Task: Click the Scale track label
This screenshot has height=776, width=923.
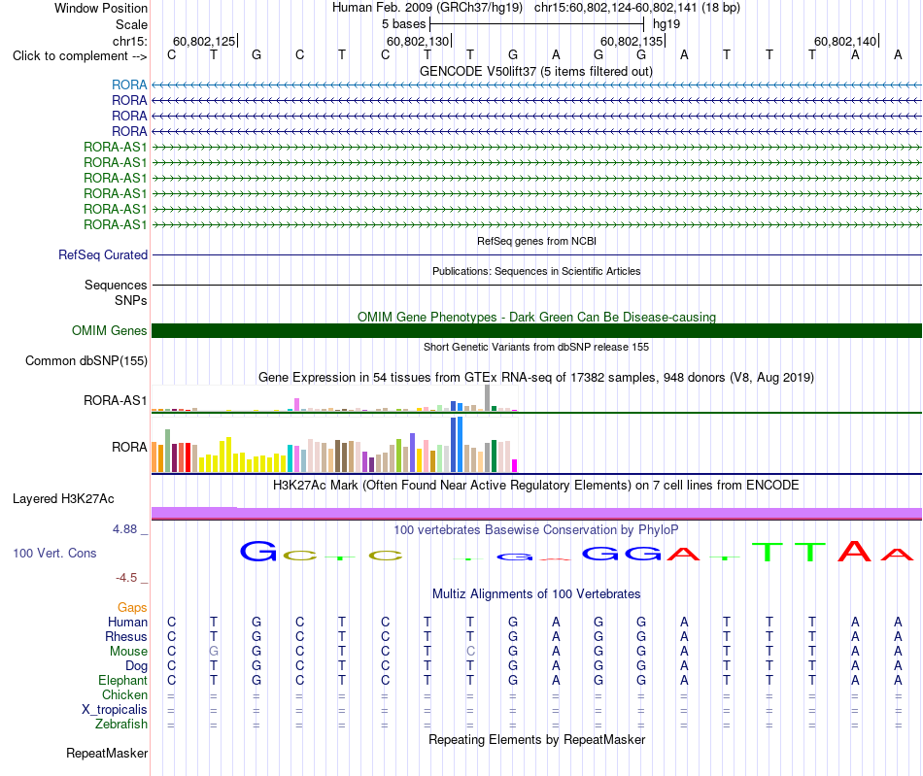Action: [131, 24]
